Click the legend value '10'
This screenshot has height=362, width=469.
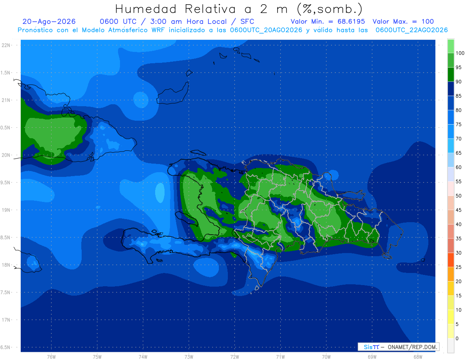point(458,310)
